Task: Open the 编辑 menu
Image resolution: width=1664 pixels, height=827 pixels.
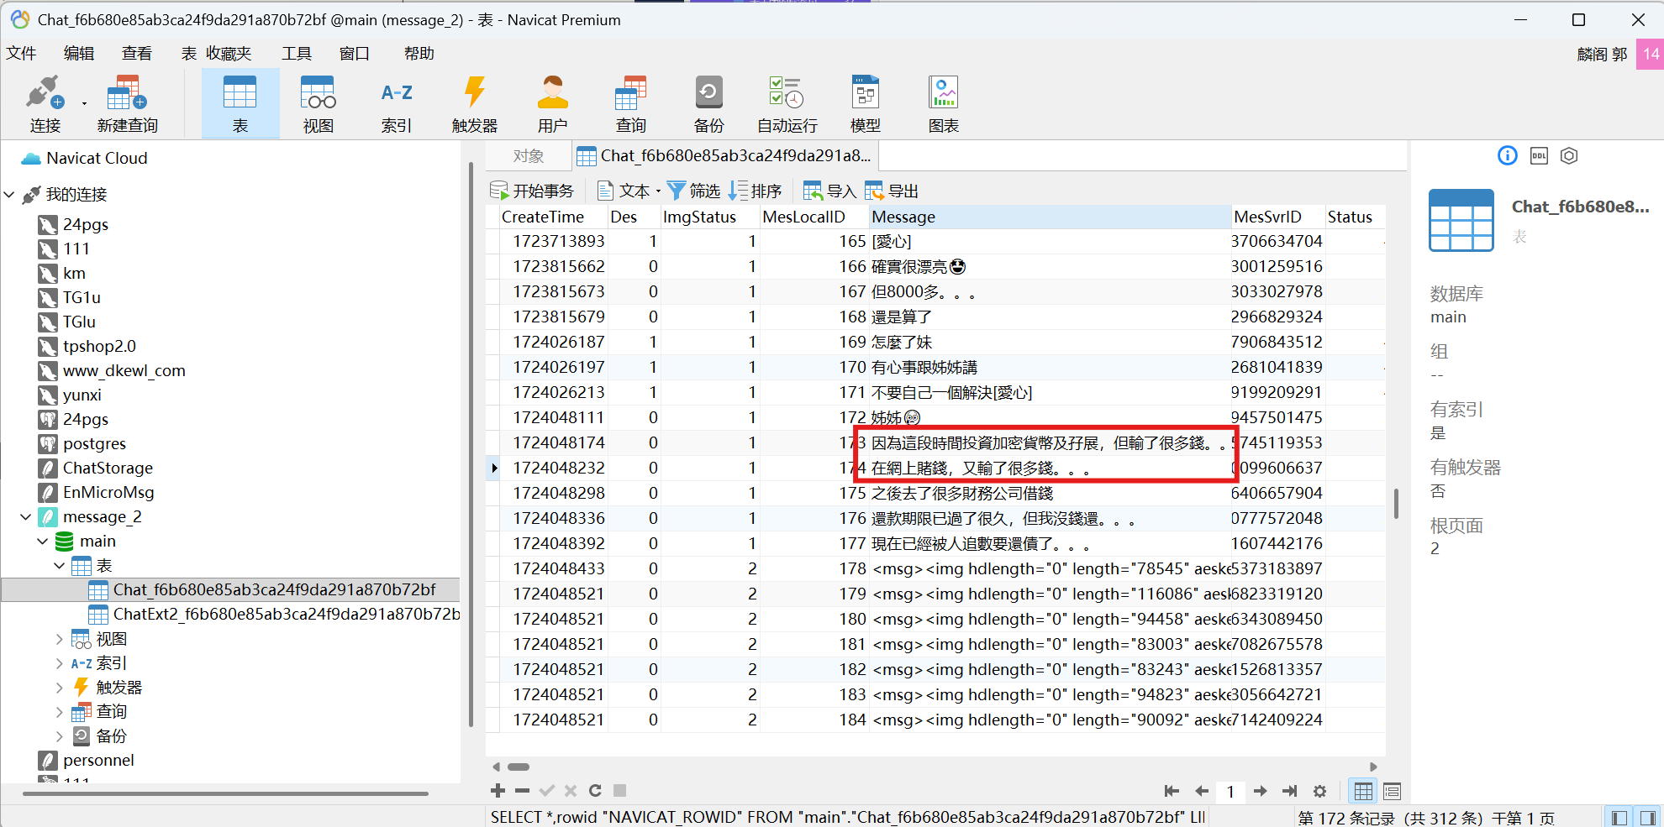Action: 79,54
